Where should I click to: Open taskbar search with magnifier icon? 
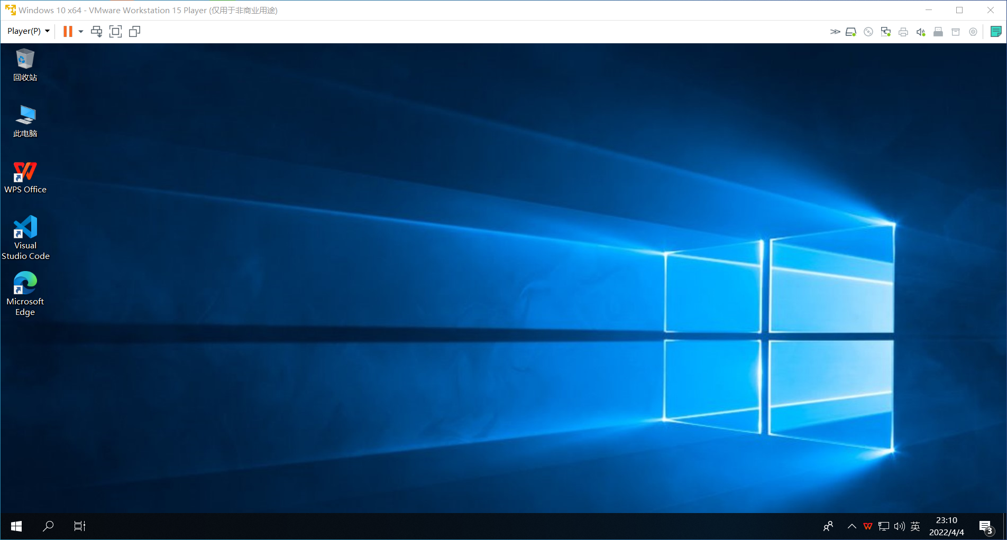(48, 526)
